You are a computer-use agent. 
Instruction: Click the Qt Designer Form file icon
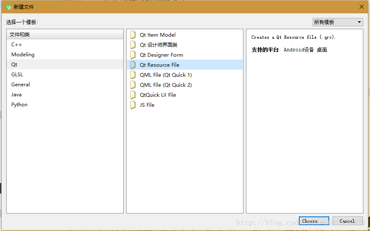[x=133, y=55]
